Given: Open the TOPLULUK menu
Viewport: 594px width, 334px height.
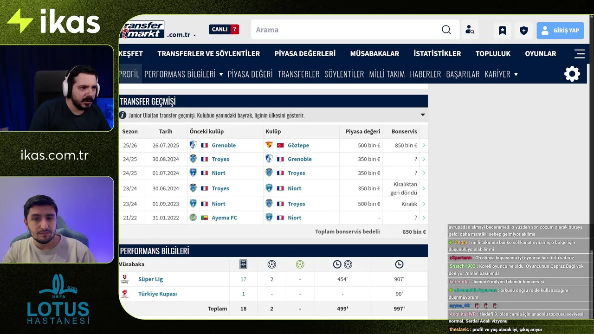Looking at the screenshot, I should [493, 53].
